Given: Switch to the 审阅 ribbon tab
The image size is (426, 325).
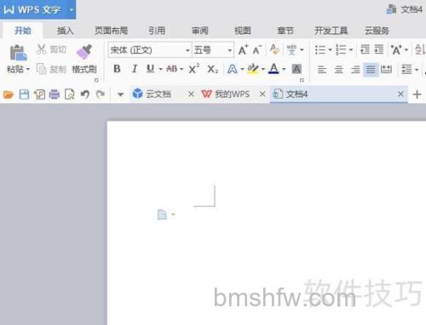Looking at the screenshot, I should tap(200, 31).
